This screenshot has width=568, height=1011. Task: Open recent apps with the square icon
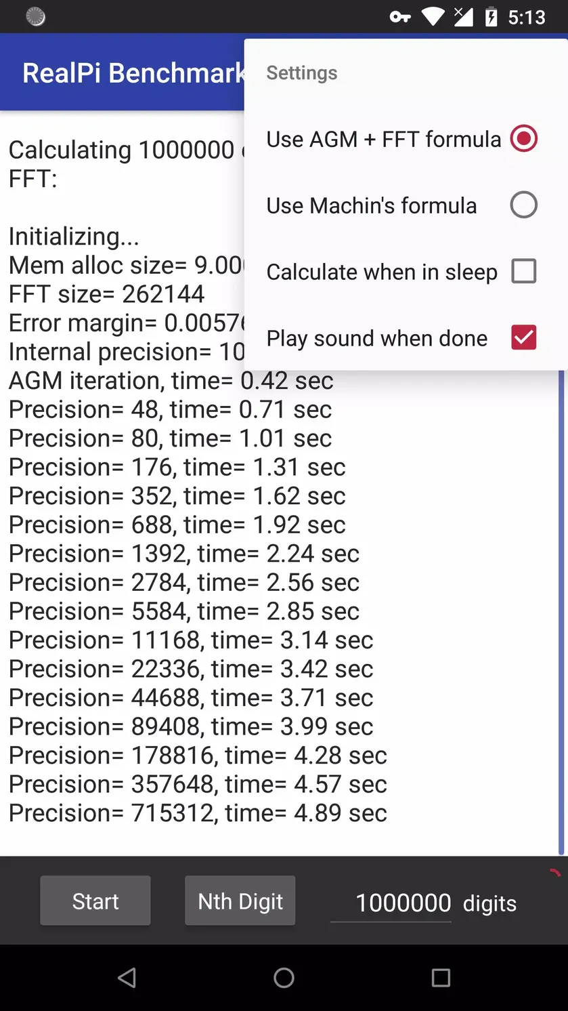441,977
